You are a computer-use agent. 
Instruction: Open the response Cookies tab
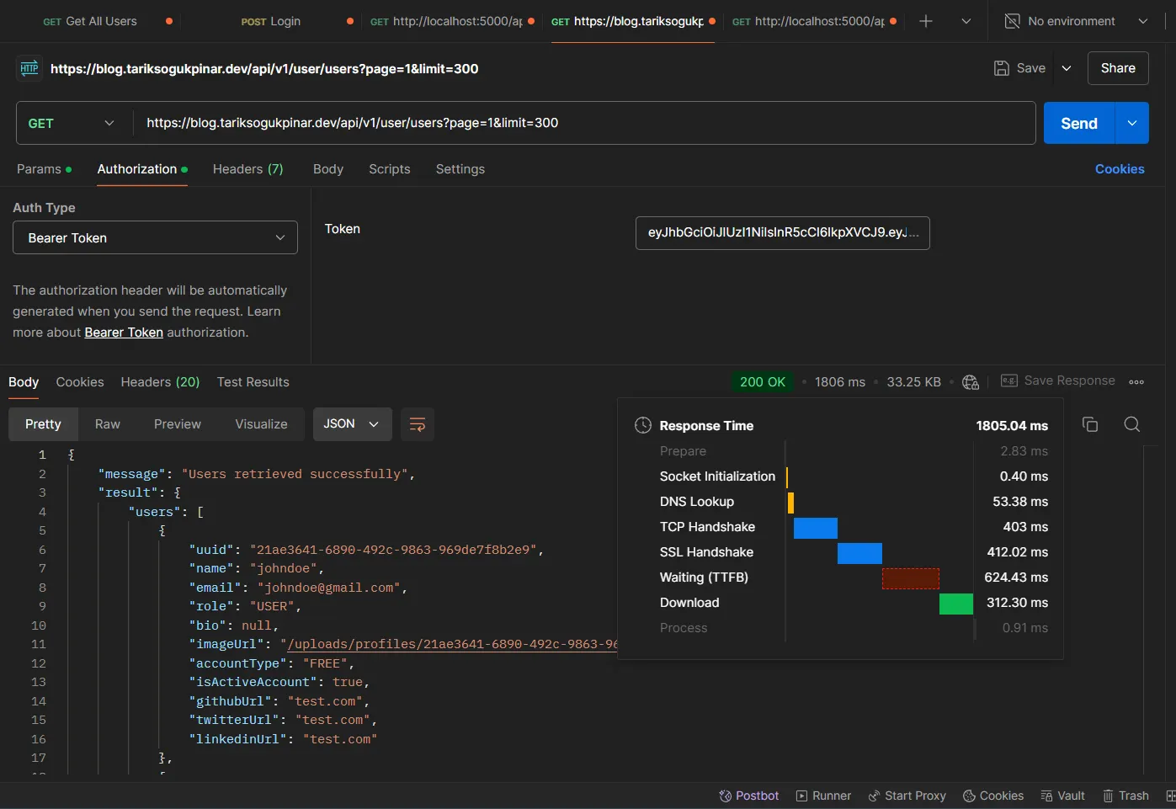pos(80,382)
